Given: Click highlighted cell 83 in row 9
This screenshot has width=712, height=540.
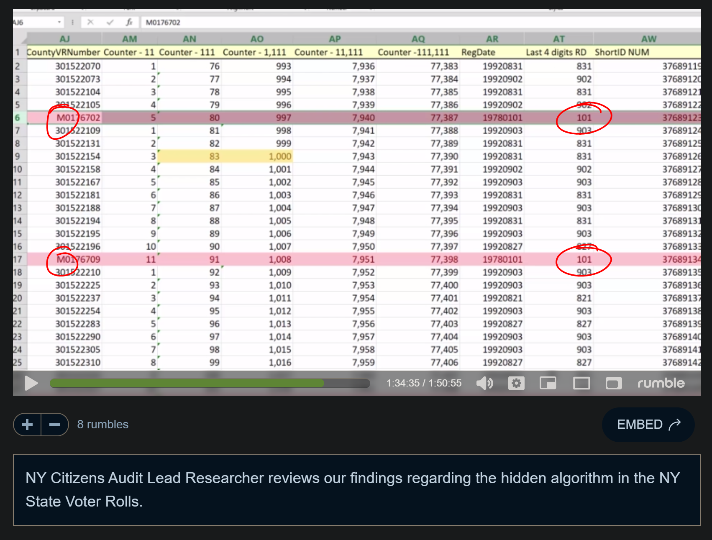Looking at the screenshot, I should click(189, 156).
